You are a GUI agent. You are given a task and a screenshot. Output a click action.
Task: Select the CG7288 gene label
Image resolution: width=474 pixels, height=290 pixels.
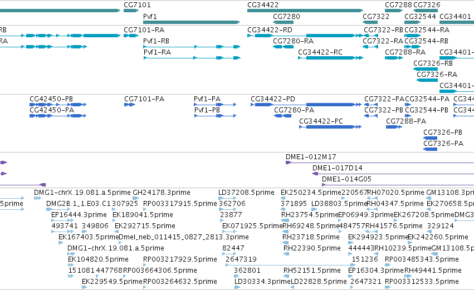click(398, 5)
